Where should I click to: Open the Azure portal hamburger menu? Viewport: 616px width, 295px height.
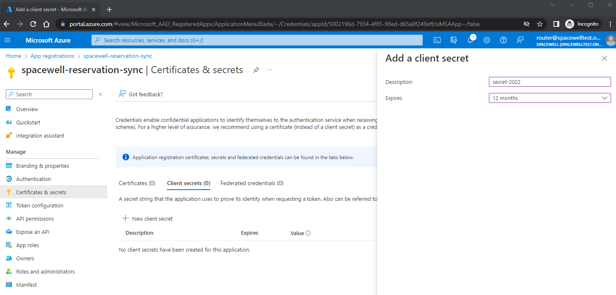click(7, 40)
